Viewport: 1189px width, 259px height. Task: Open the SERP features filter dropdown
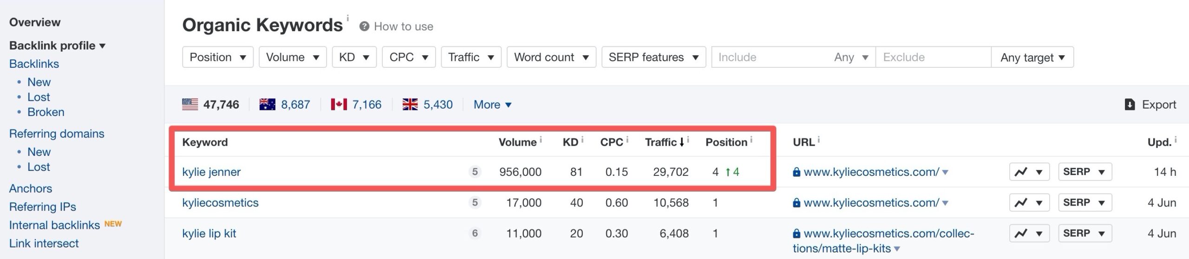[x=653, y=57]
